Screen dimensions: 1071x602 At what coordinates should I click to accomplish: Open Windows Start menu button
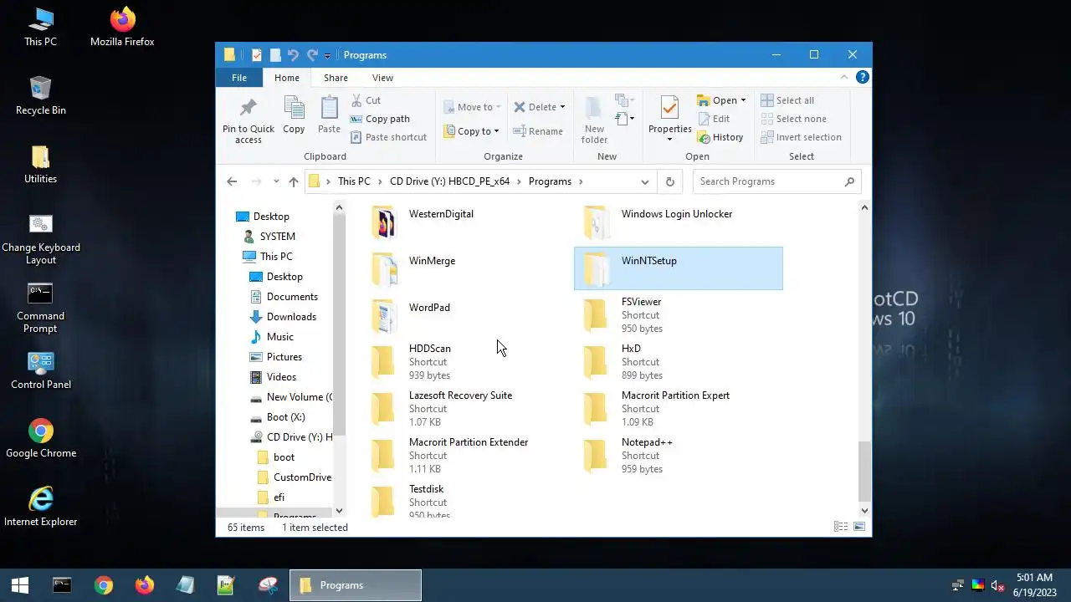pyautogui.click(x=20, y=585)
